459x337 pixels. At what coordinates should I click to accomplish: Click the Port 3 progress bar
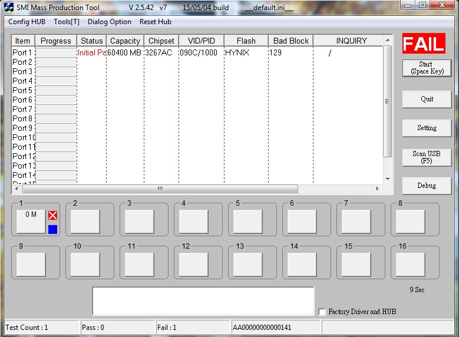coord(56,71)
